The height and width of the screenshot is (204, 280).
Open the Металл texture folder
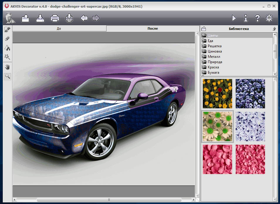tap(237, 56)
